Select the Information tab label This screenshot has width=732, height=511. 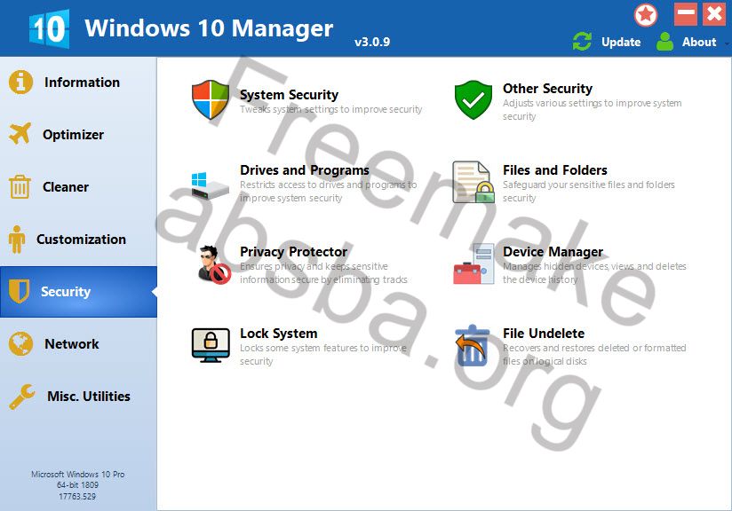(x=82, y=82)
